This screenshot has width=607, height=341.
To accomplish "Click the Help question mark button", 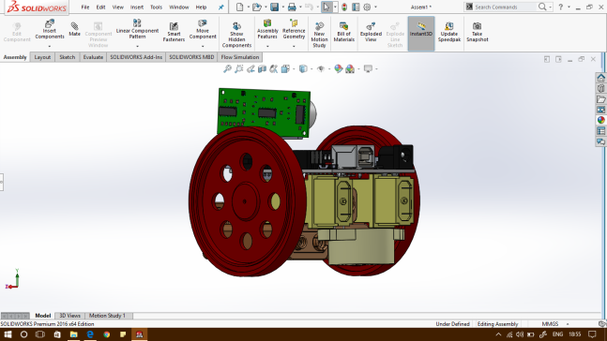I will [x=560, y=7].
